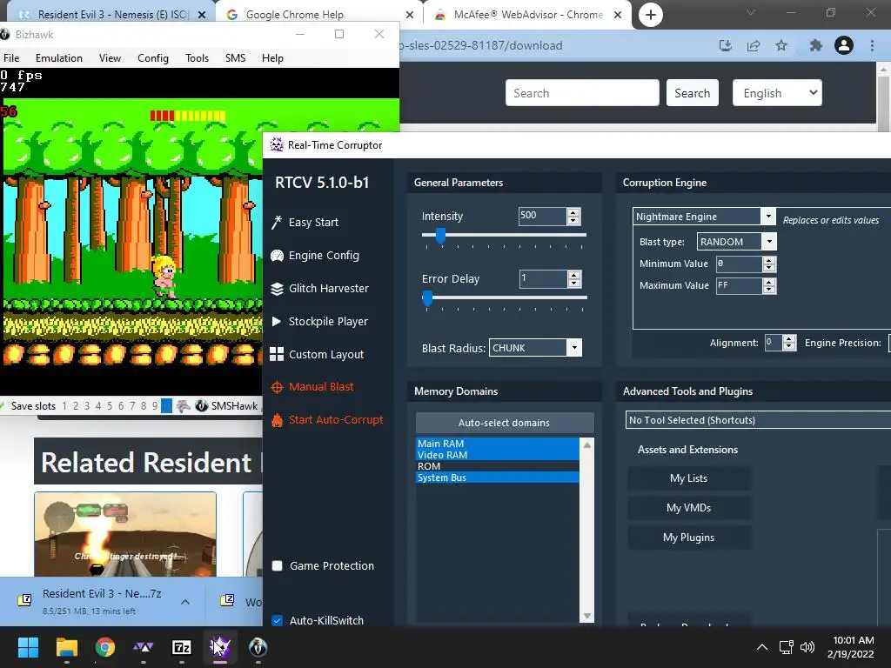Viewport: 891px width, 668px height.
Task: Show hidden tray icons chevron
Action: tap(762, 647)
